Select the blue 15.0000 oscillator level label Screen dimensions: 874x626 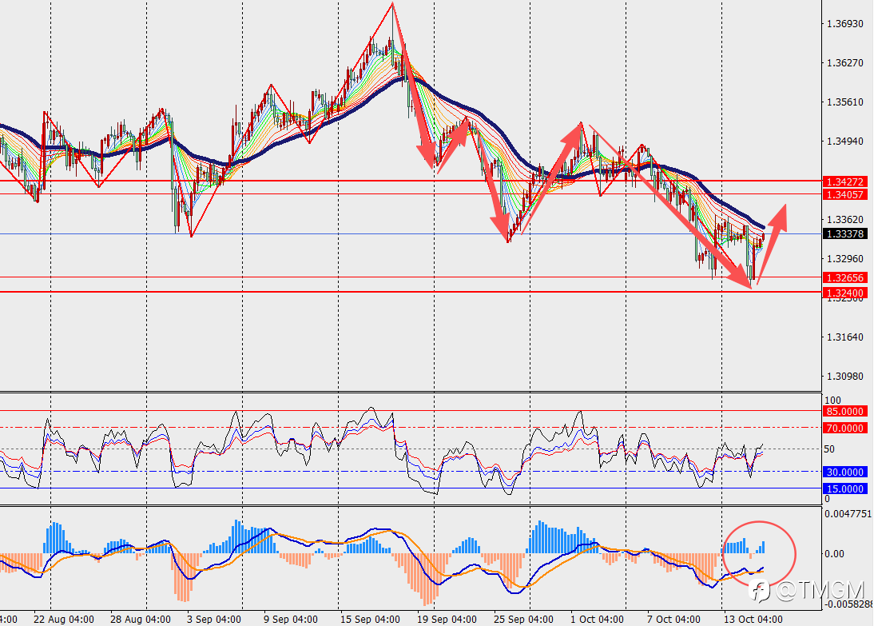pyautogui.click(x=845, y=488)
